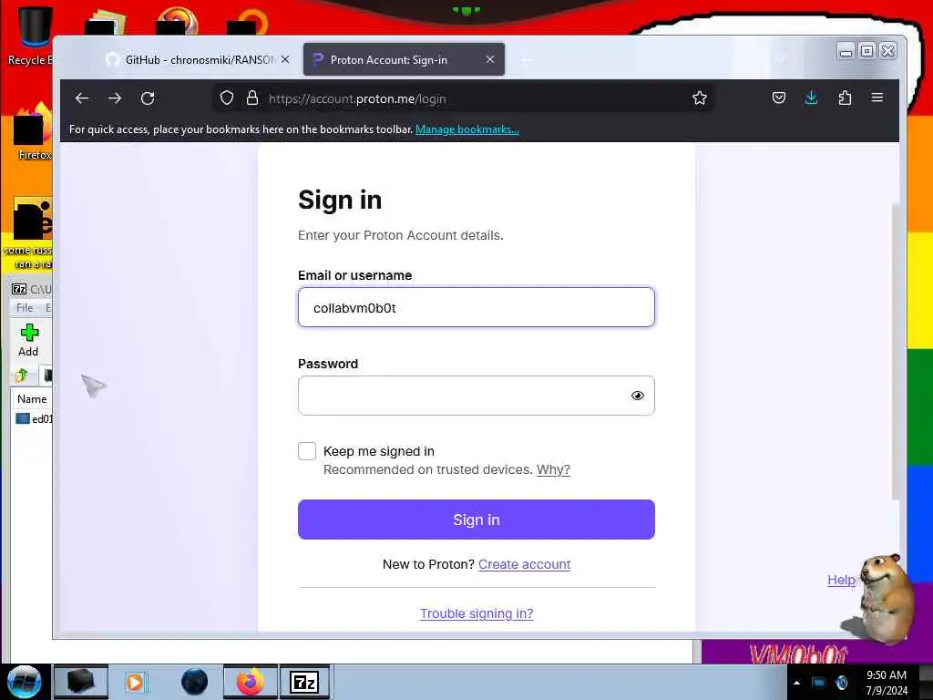The width and height of the screenshot is (933, 700).
Task: Open the network tray icon
Action: 819,683
